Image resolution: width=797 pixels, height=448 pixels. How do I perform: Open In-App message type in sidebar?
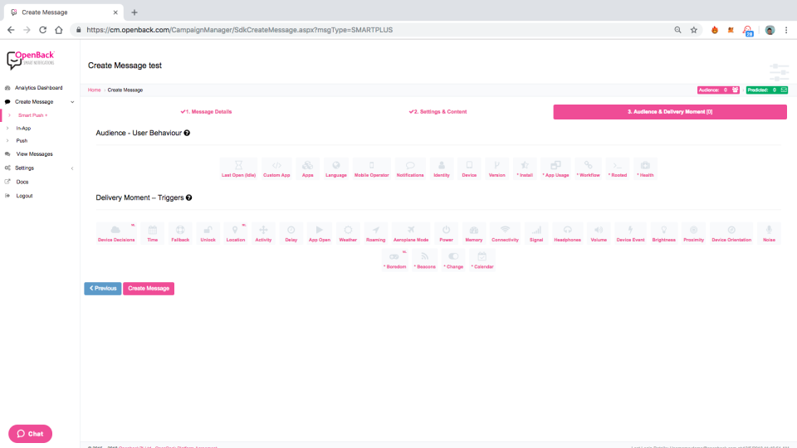click(x=23, y=128)
